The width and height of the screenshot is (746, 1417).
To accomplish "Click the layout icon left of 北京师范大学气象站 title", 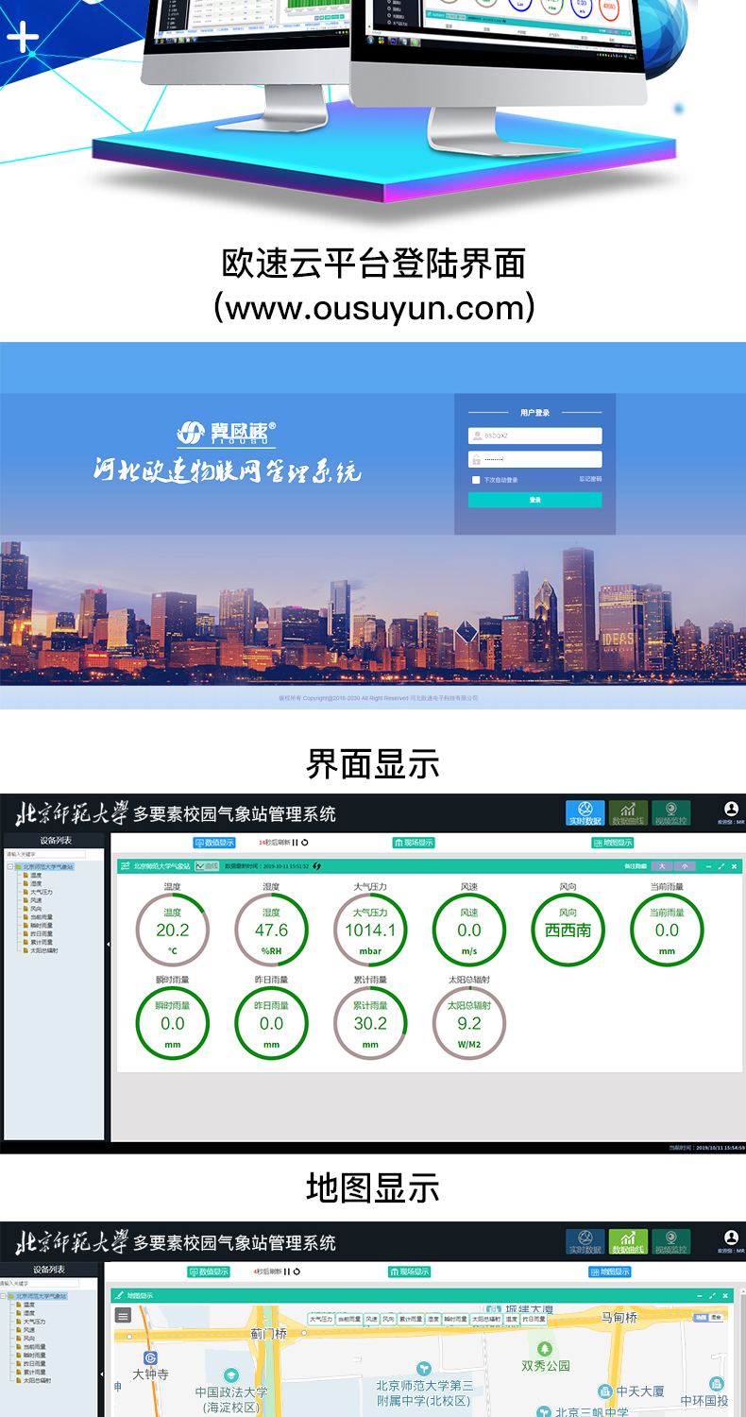I will 125,866.
